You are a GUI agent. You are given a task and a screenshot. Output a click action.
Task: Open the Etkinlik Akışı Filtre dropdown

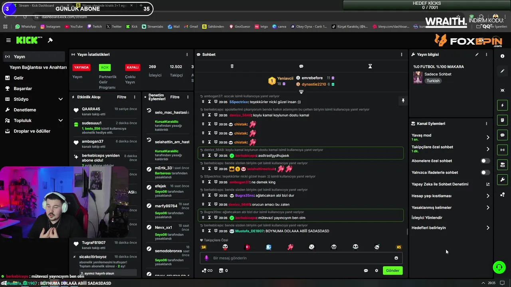121,97
